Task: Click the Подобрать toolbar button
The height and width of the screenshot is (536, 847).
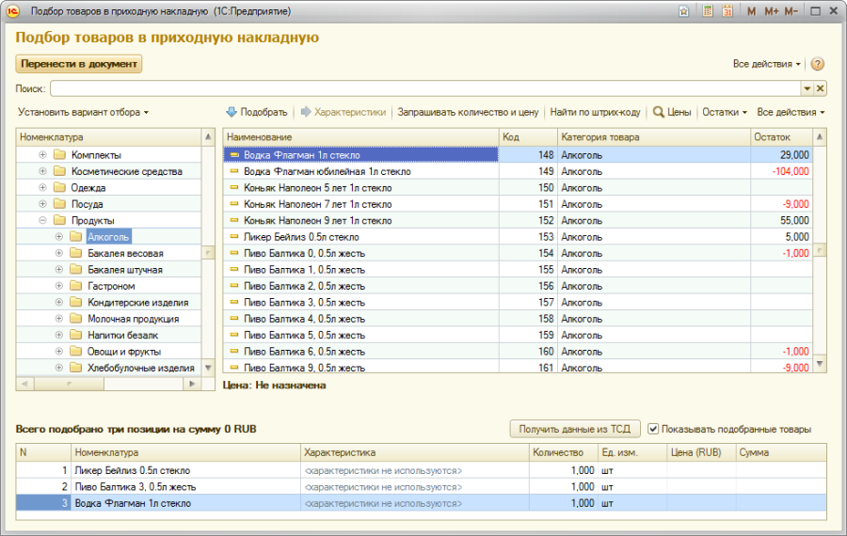Action: tap(257, 112)
